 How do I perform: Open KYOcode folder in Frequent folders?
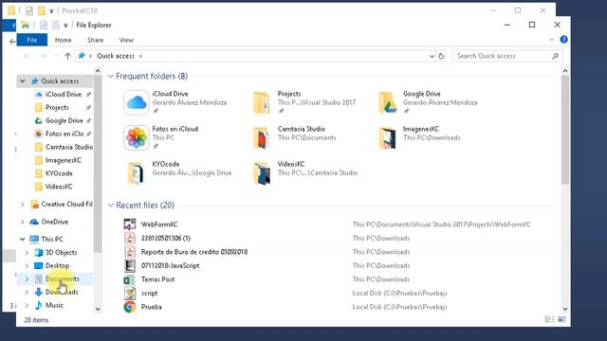(136, 172)
